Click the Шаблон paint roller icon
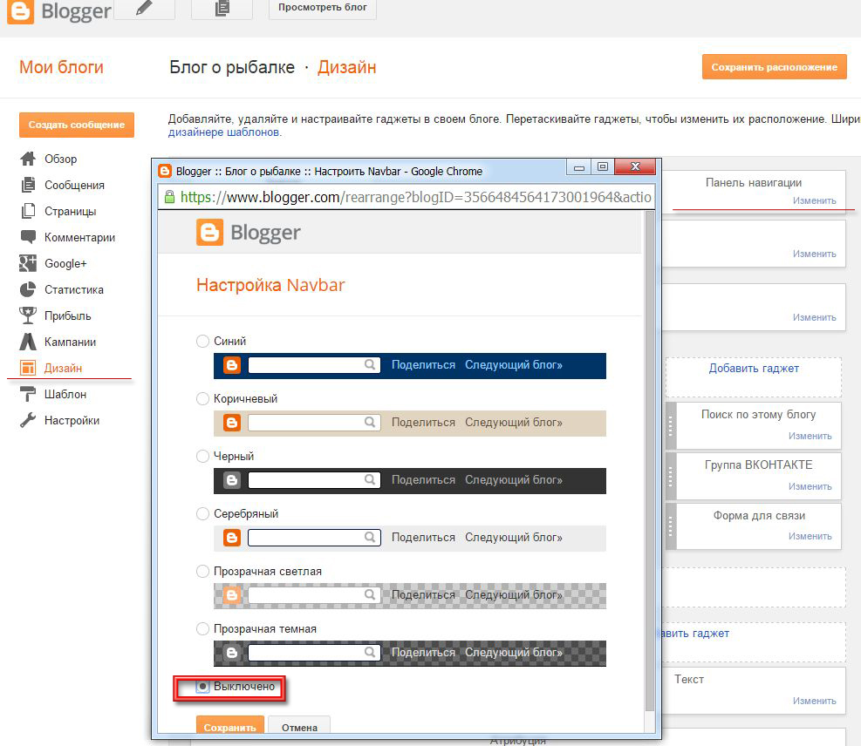This screenshot has height=746, width=861. coord(28,394)
